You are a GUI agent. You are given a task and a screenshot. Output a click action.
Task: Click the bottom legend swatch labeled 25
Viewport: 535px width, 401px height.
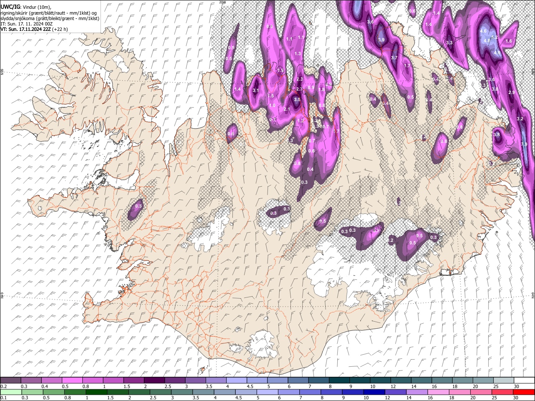[502, 392]
